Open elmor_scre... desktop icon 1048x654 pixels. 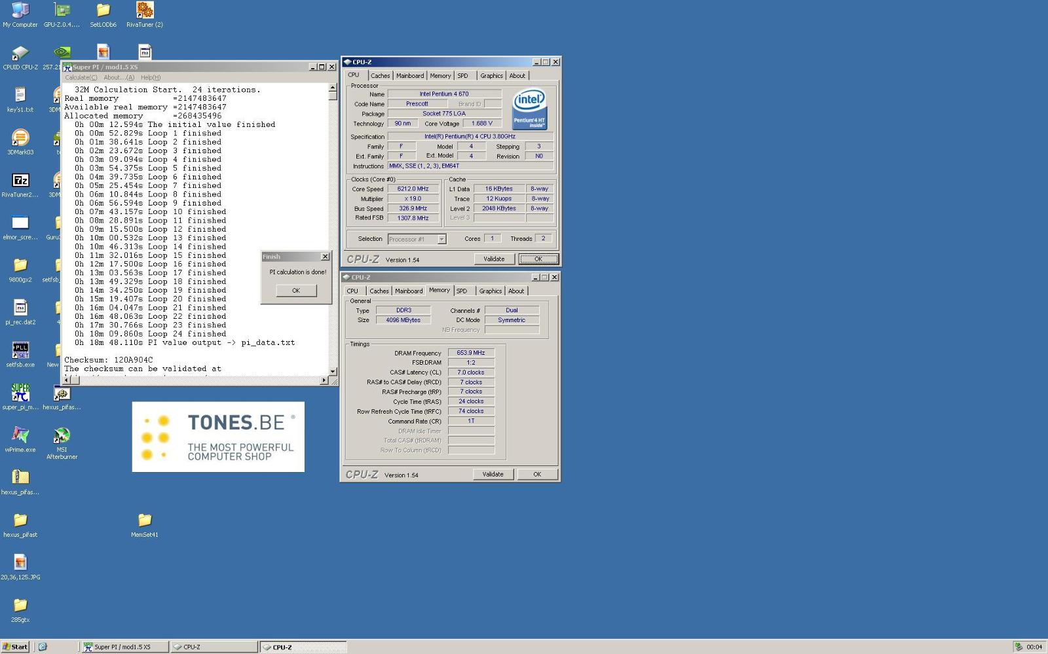[20, 227]
